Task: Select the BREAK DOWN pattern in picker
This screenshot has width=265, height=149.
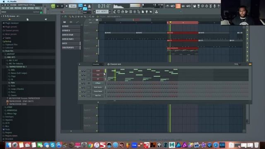Action: coord(71,35)
